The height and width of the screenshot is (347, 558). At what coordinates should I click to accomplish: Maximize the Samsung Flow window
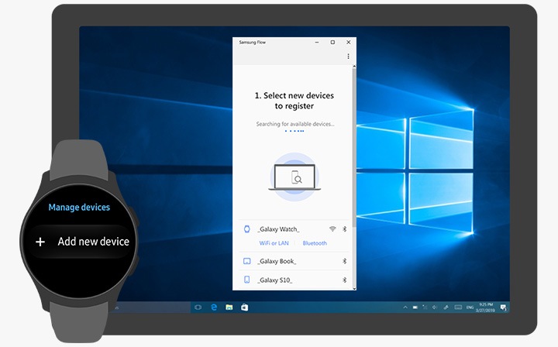click(x=332, y=42)
